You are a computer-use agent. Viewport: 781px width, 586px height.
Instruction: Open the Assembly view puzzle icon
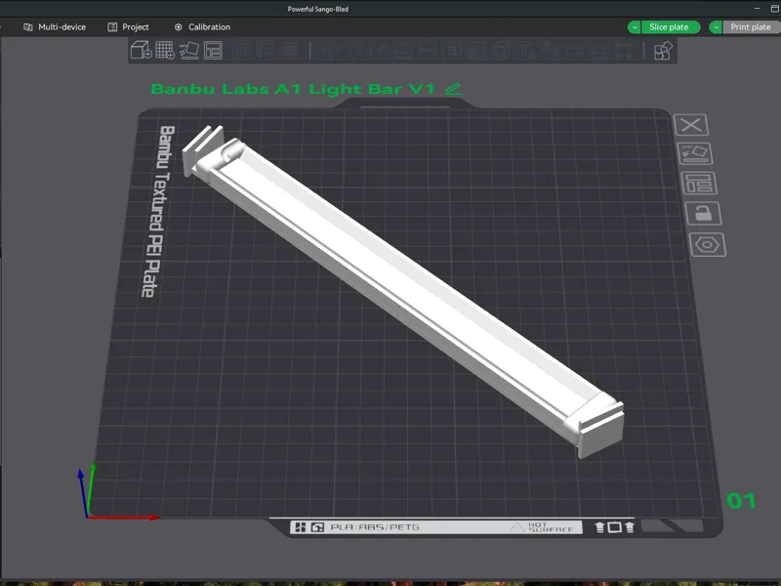(x=663, y=51)
